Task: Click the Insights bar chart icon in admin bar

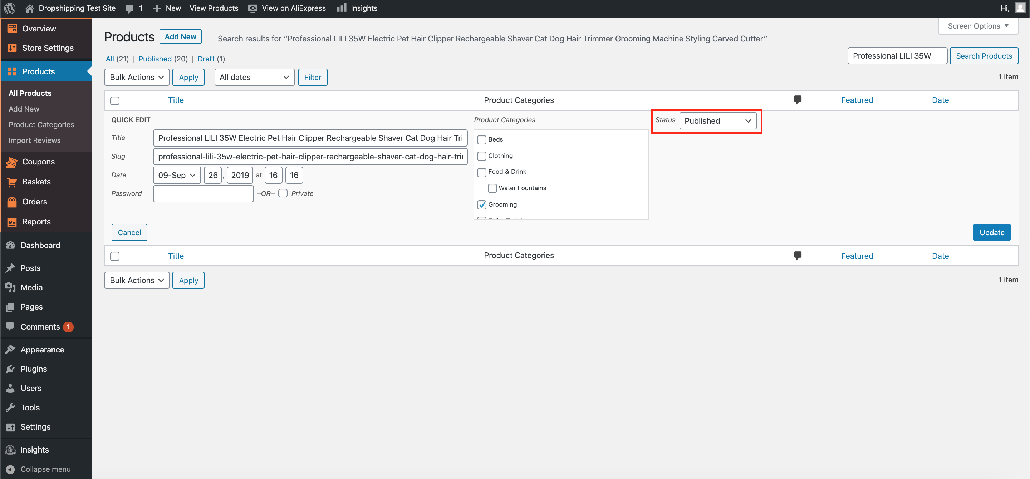Action: click(x=342, y=8)
